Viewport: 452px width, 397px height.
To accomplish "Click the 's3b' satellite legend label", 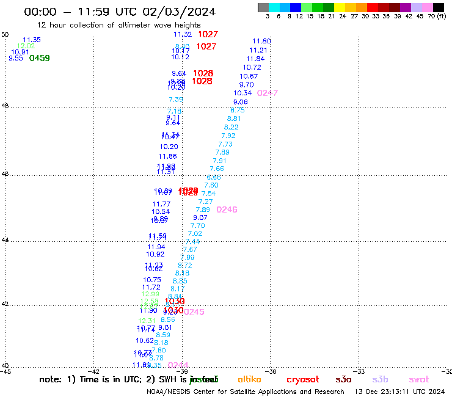I will pyautogui.click(x=380, y=379).
